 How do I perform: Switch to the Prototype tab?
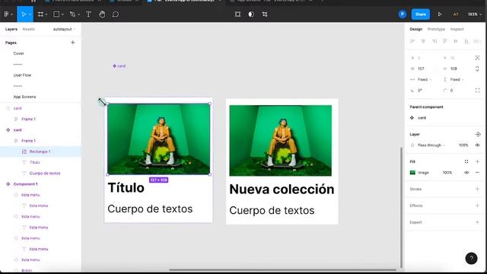(x=436, y=29)
